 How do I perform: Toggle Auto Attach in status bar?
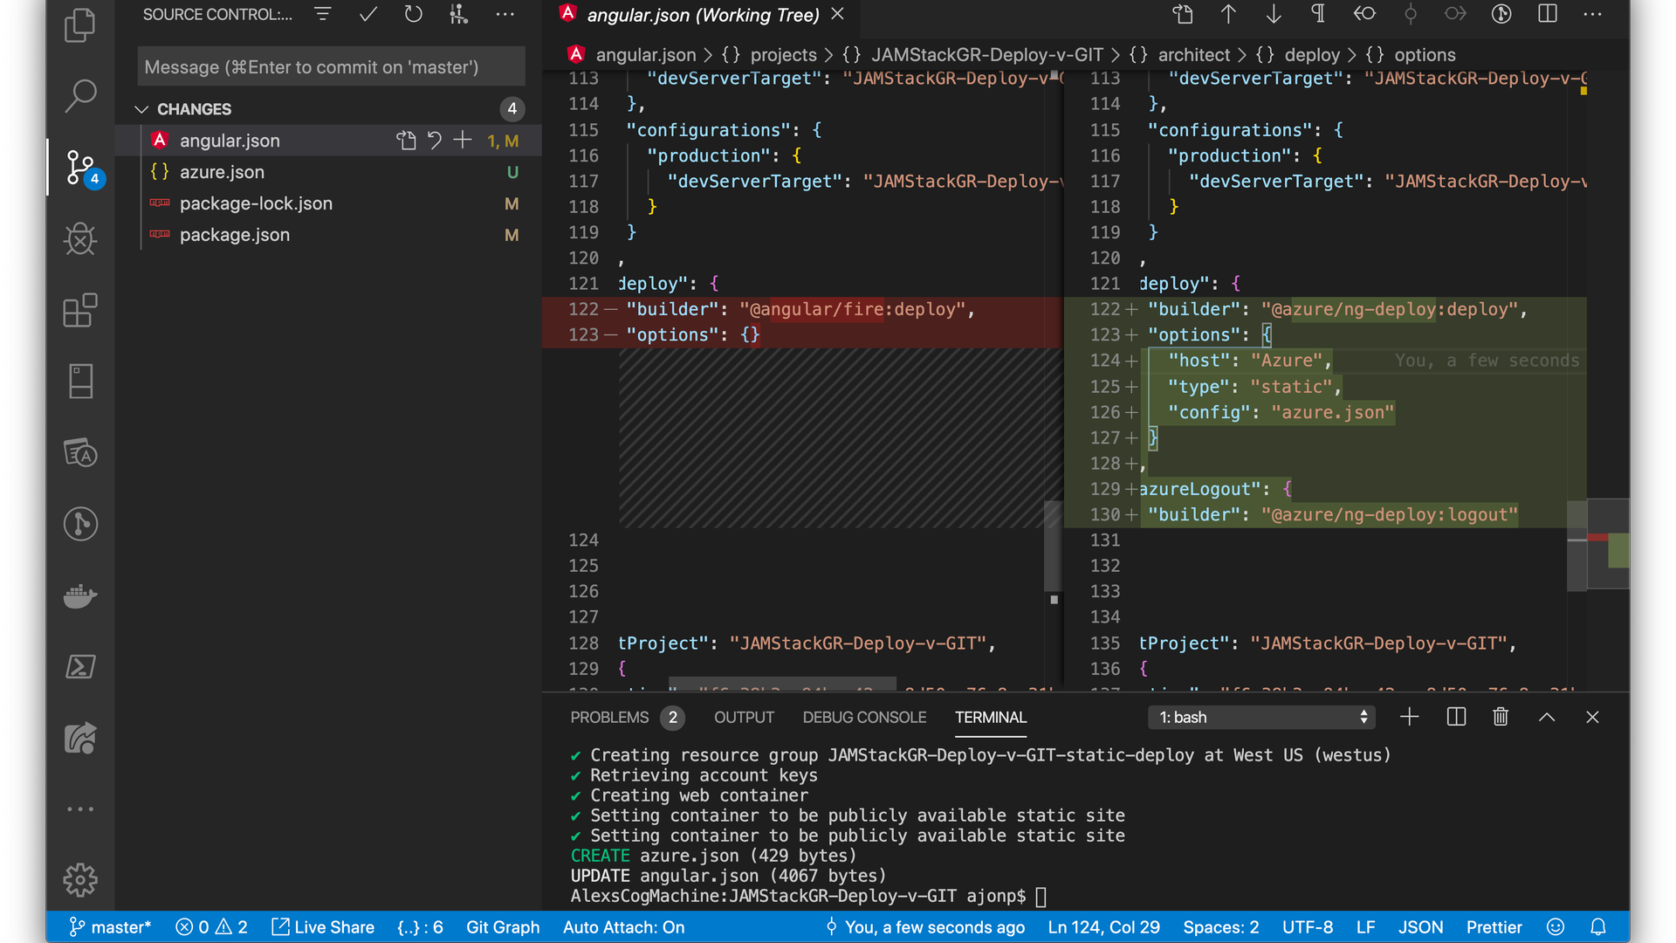(x=623, y=927)
